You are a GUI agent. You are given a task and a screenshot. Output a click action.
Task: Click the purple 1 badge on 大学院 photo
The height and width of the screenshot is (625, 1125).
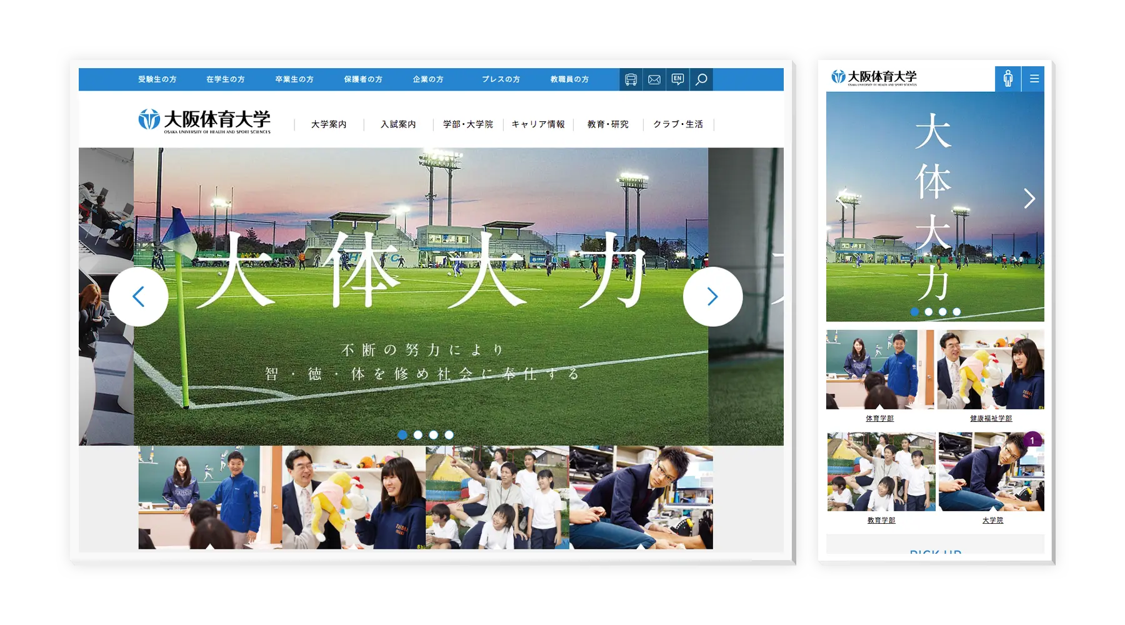pyautogui.click(x=1032, y=441)
